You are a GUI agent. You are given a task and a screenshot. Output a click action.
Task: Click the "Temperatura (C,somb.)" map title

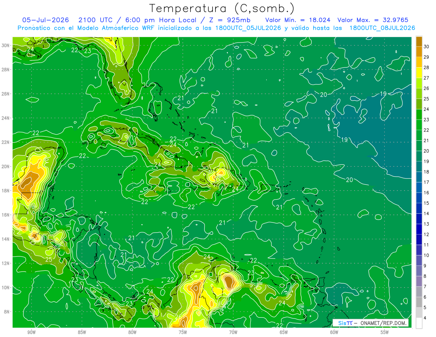pyautogui.click(x=222, y=8)
